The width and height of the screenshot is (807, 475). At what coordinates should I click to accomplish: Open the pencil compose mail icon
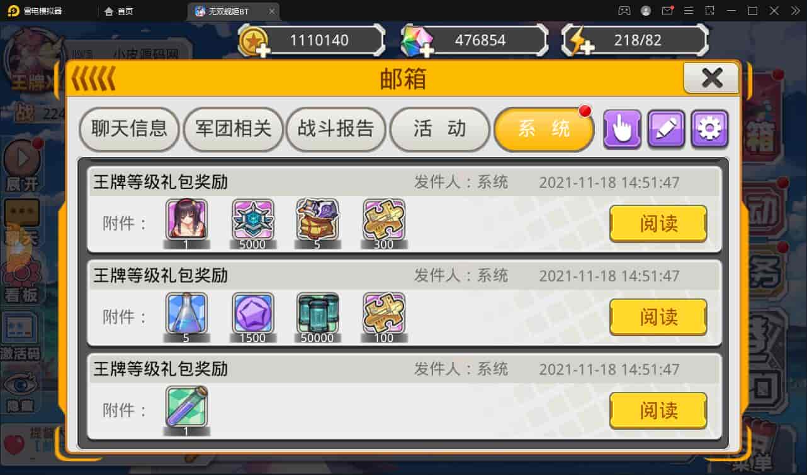click(x=666, y=129)
